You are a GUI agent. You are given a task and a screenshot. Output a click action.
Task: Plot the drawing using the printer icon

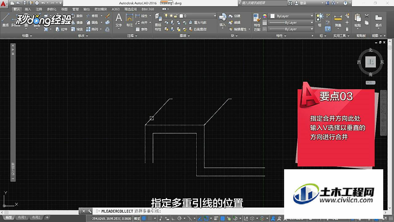coord(37,3)
